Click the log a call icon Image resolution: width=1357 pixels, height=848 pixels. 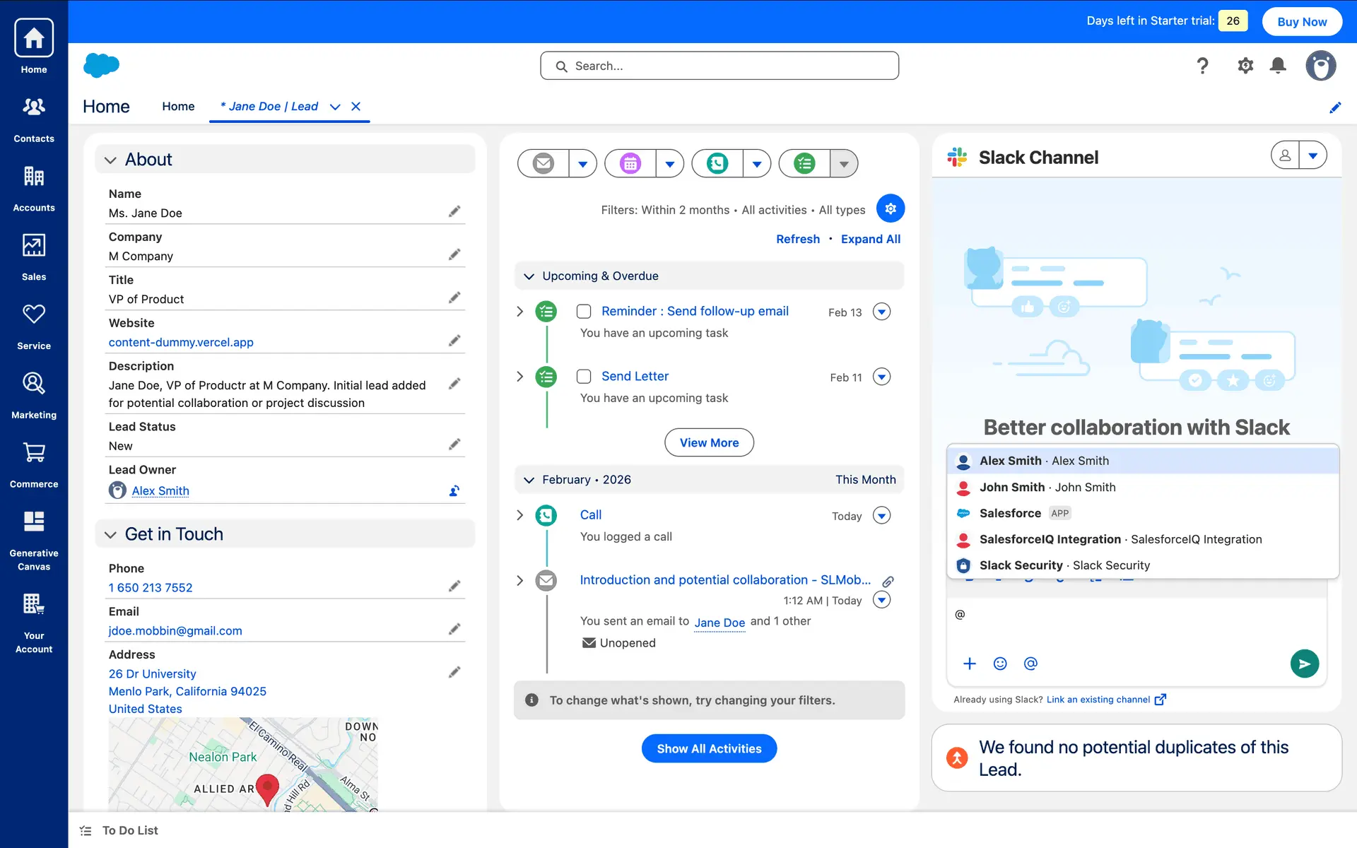717,164
